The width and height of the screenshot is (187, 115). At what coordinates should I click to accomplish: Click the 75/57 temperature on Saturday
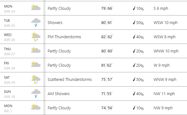click(107, 79)
